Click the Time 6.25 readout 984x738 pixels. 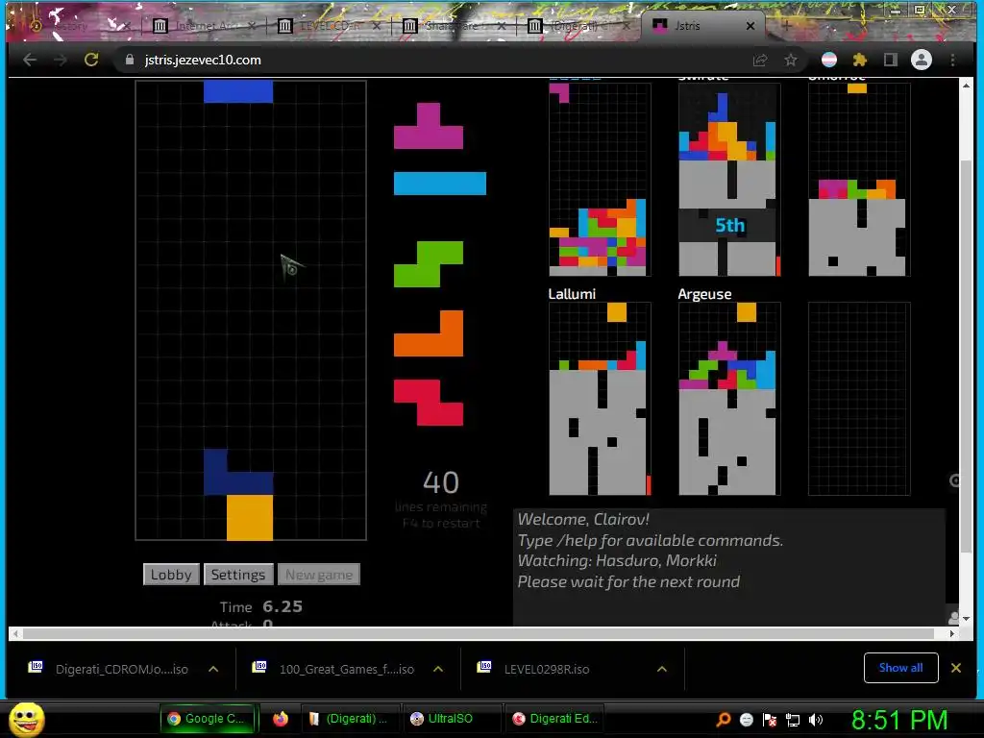(x=261, y=606)
